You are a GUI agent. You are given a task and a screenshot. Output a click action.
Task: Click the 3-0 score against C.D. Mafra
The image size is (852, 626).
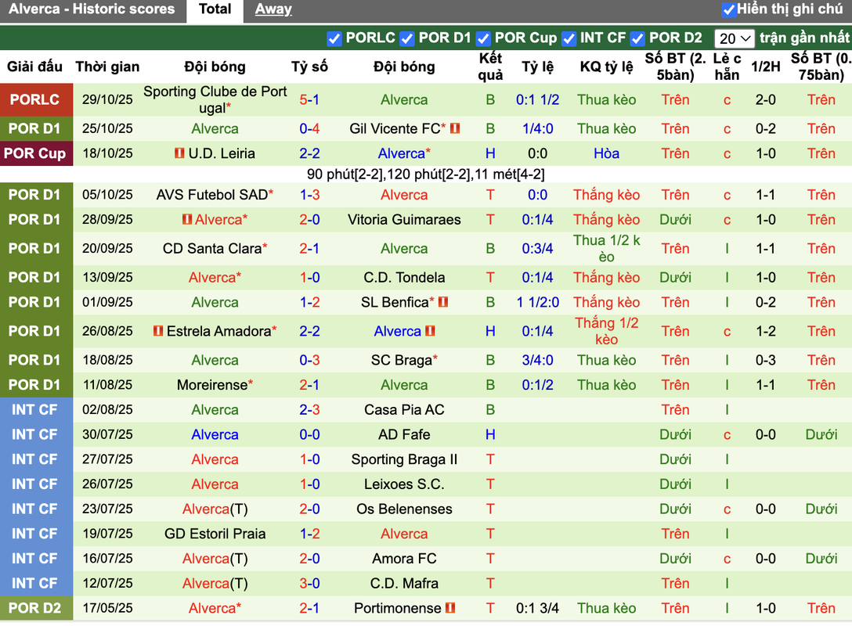point(310,584)
